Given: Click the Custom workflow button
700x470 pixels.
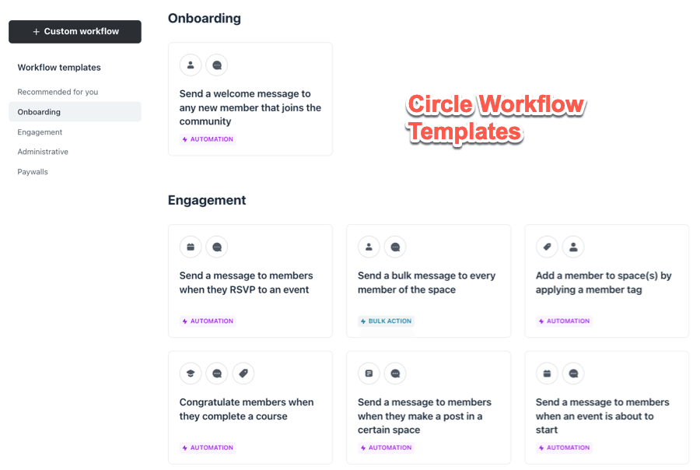Looking at the screenshot, I should coord(75,32).
